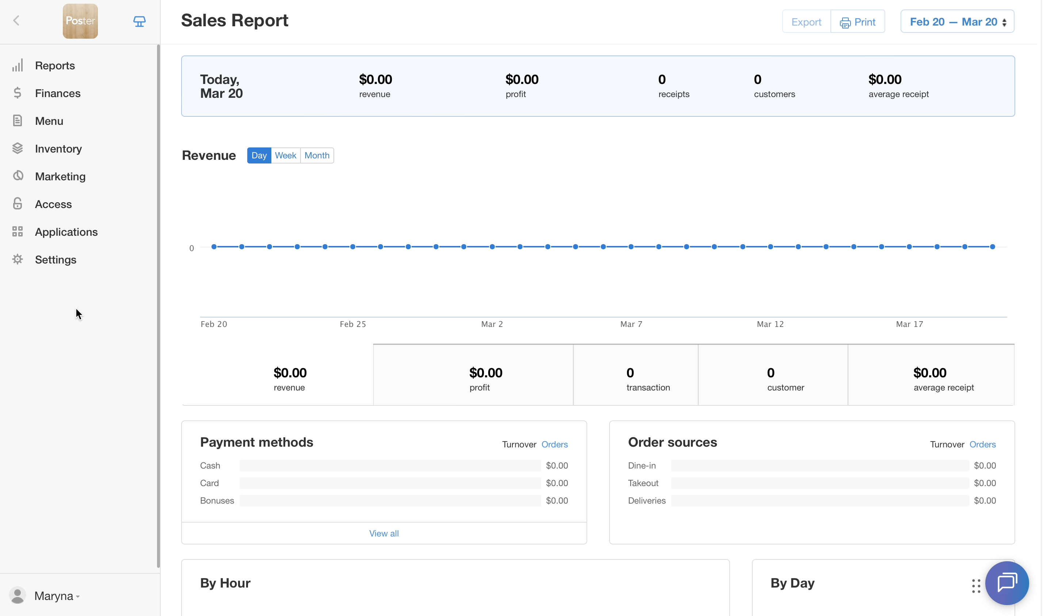
Task: Click the Settings gear icon
Action: (x=18, y=259)
